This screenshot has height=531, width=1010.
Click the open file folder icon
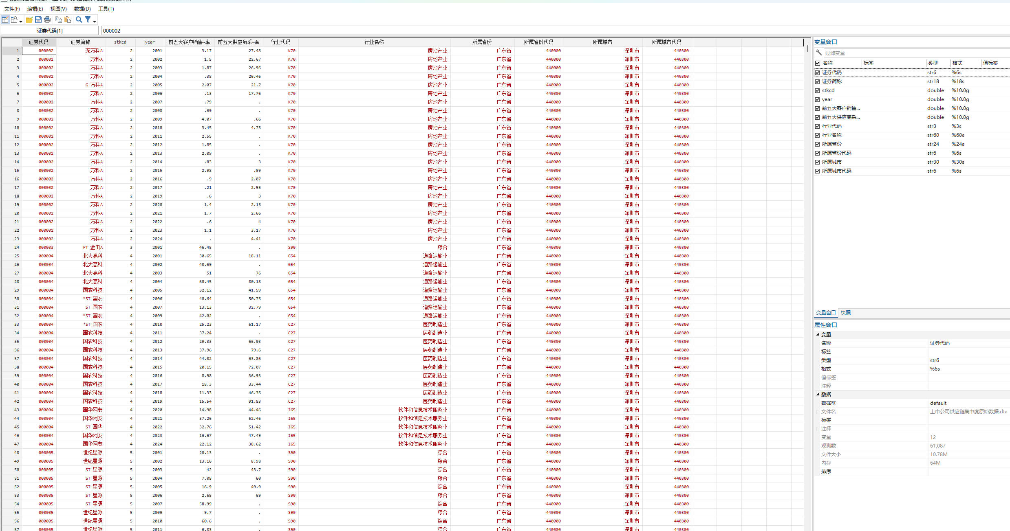click(x=29, y=20)
